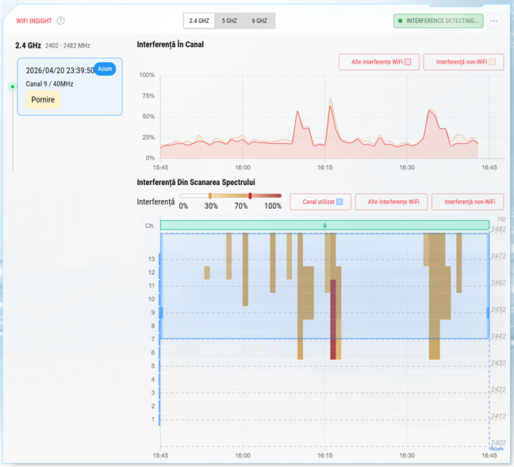This screenshot has height=467, width=514.
Task: Select the 2026/04/20 event card
Action: (70, 86)
